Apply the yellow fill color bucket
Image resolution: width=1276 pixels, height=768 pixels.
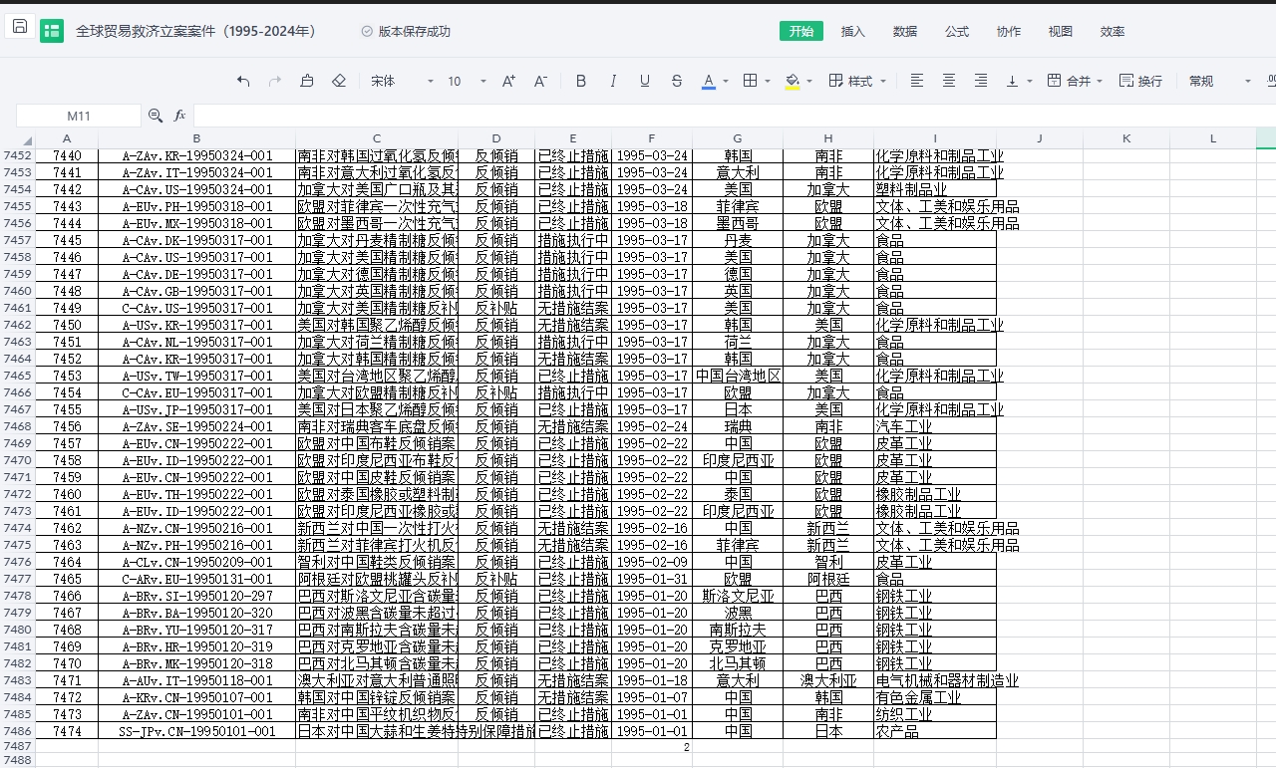click(x=793, y=81)
